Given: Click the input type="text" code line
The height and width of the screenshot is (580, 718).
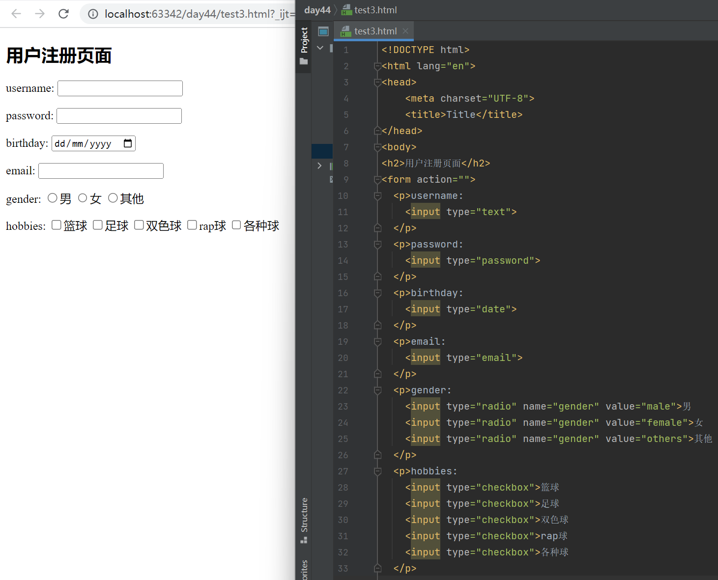Looking at the screenshot, I should (461, 212).
